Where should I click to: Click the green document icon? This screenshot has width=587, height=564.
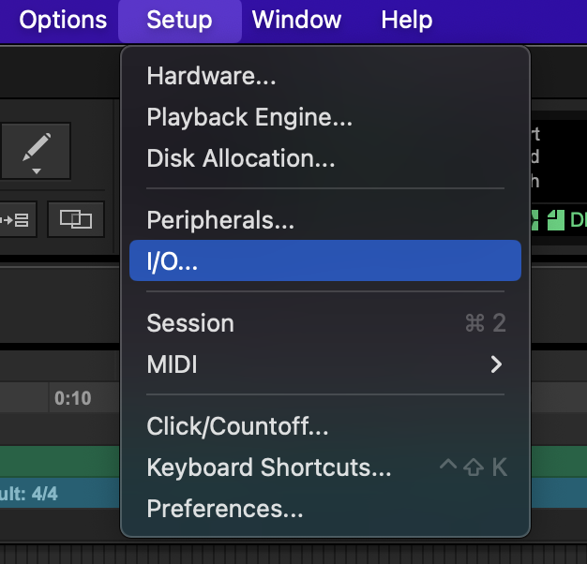tap(556, 220)
